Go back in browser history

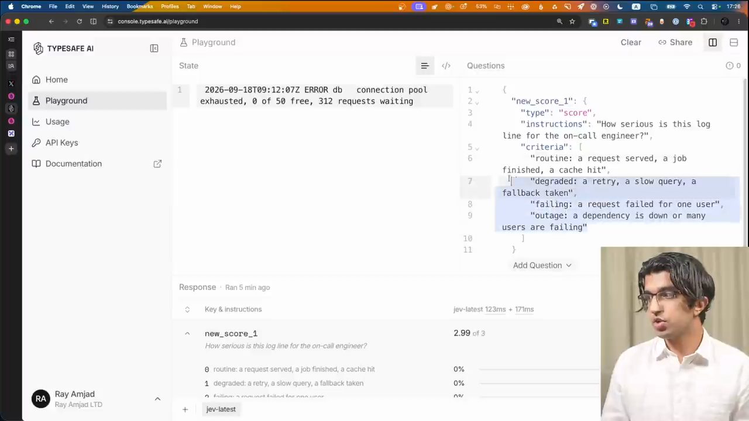51,21
